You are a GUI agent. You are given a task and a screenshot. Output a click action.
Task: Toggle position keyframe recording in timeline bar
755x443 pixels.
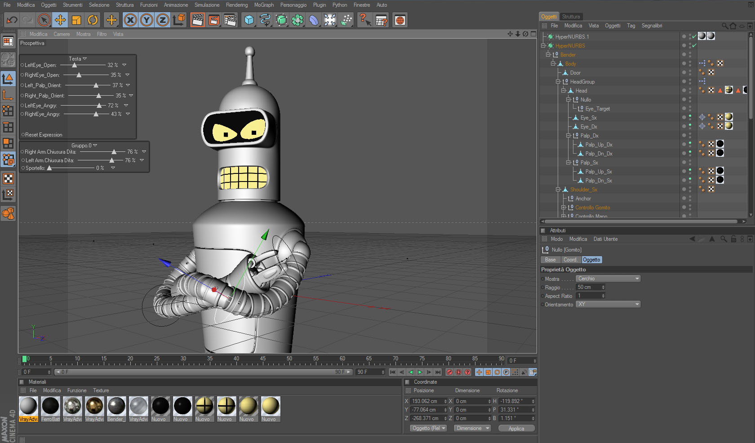[479, 372]
